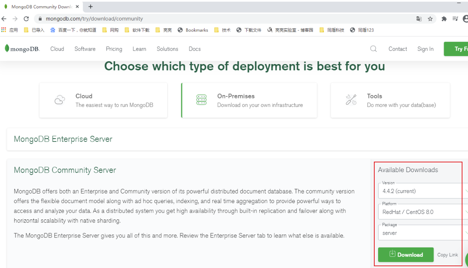Click the green Download button
Viewport: 468px width, 268px height.
pos(406,255)
